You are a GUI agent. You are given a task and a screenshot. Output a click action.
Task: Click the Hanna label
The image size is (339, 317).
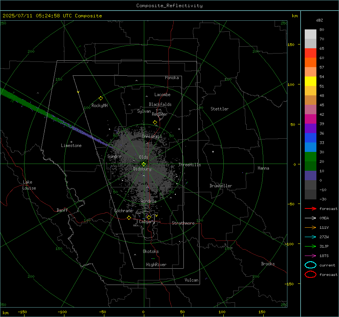click(x=263, y=168)
